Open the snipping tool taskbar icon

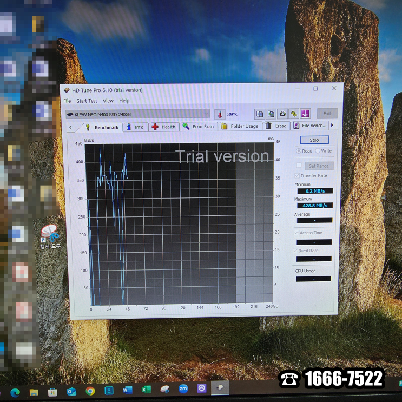tap(165, 389)
